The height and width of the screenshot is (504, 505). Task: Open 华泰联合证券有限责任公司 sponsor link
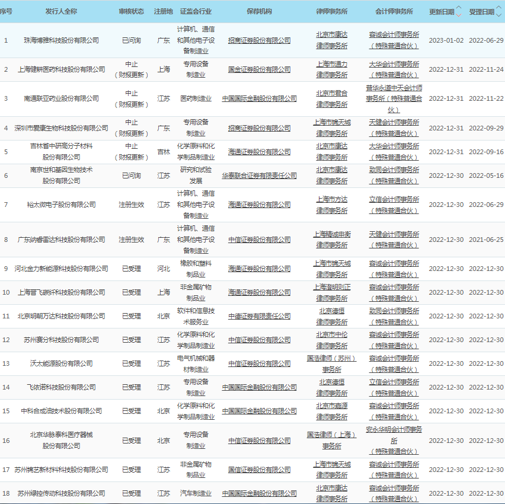click(x=260, y=176)
